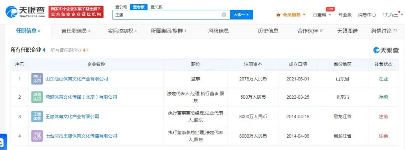Click the 企业名称 column header
This screenshot has height=150, width=405.
[96, 64]
